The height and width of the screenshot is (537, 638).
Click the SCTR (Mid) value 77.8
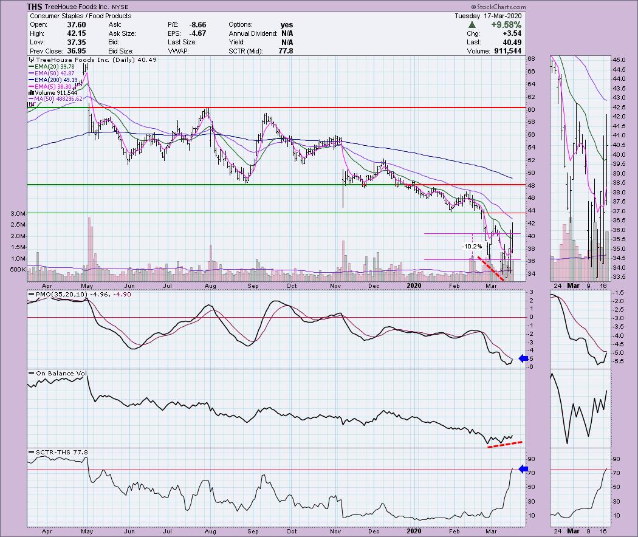pyautogui.click(x=285, y=51)
